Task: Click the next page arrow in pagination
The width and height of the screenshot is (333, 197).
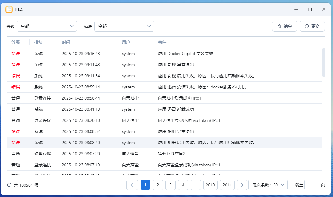Action: click(242, 185)
